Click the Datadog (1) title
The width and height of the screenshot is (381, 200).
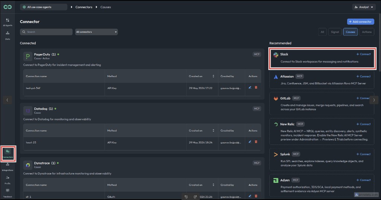point(43,109)
